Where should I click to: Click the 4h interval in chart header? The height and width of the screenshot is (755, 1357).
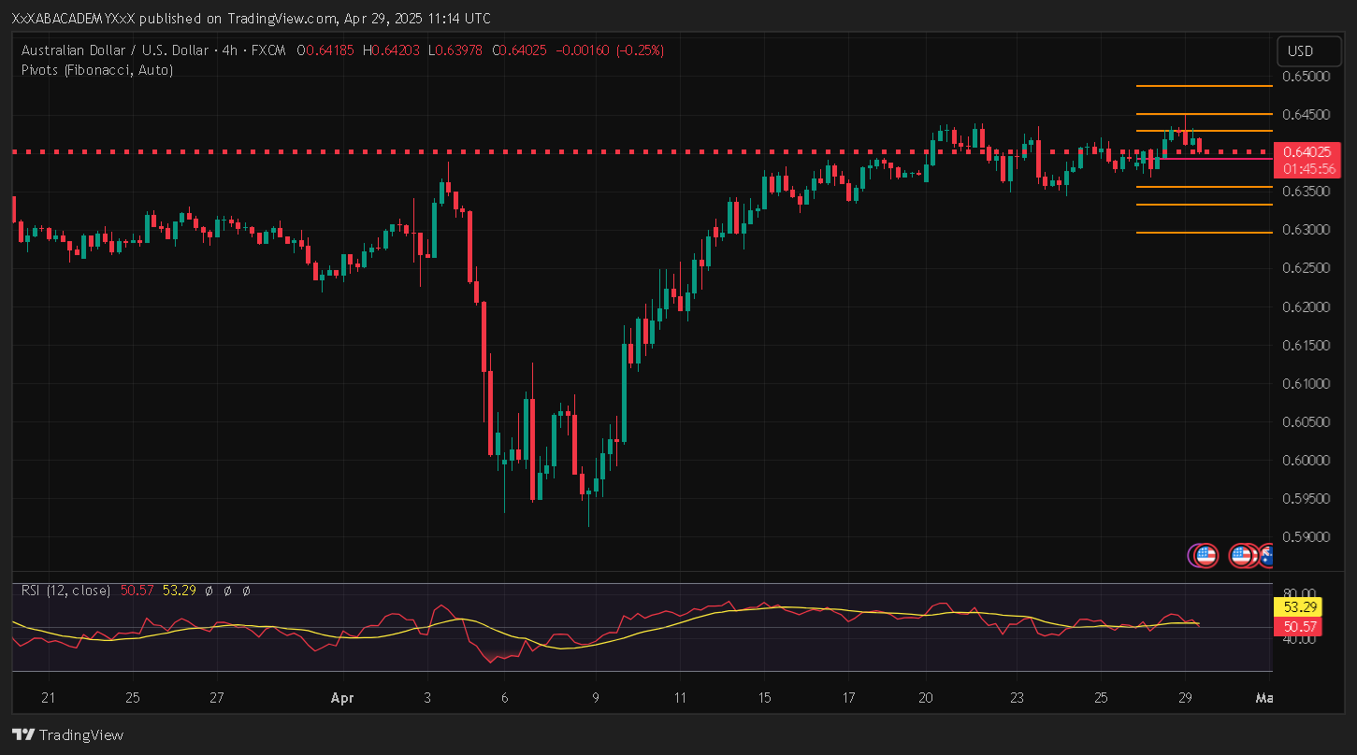230,50
